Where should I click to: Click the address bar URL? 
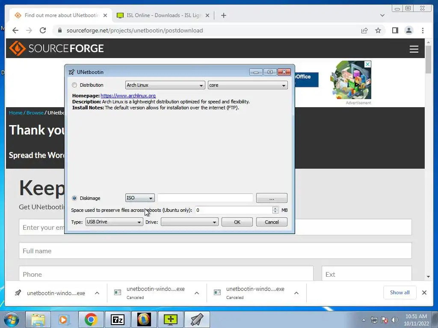coord(135,30)
